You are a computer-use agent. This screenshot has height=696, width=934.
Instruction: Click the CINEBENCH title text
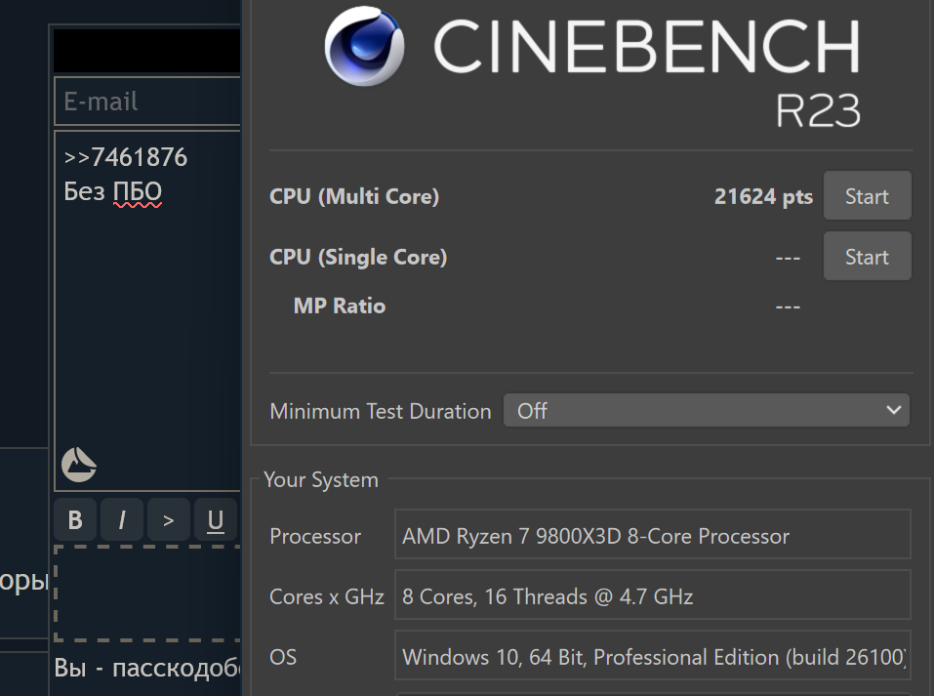click(647, 46)
